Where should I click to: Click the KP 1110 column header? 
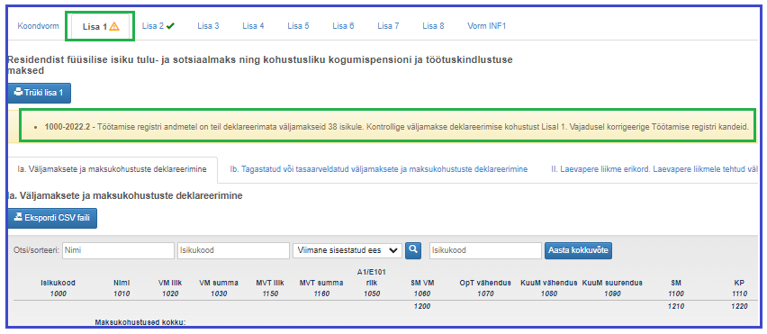click(x=740, y=288)
